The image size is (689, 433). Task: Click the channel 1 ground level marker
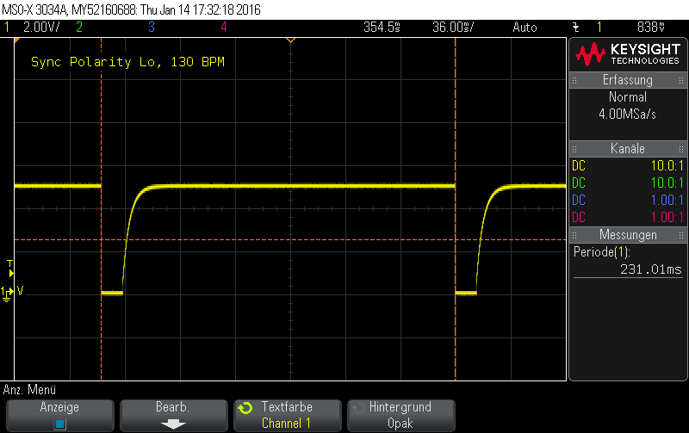click(7, 294)
